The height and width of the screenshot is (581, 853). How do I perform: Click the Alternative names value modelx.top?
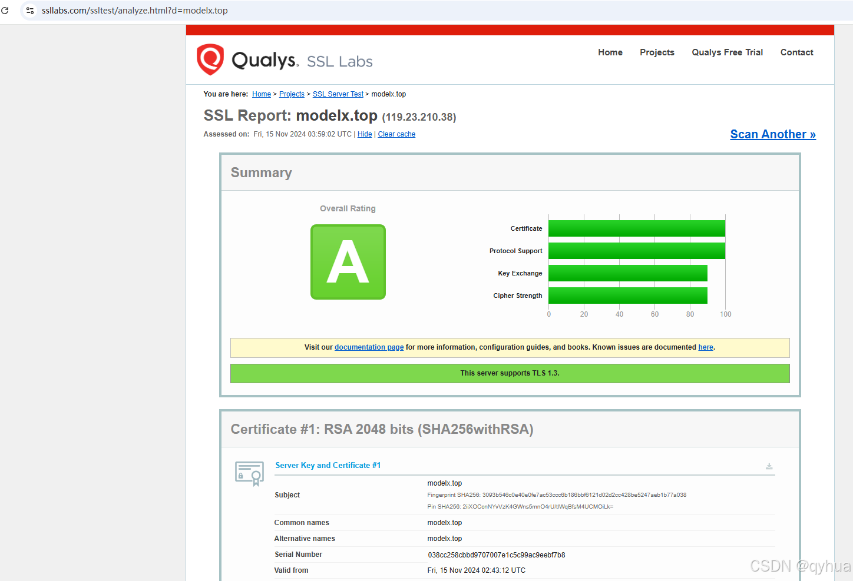click(x=445, y=539)
